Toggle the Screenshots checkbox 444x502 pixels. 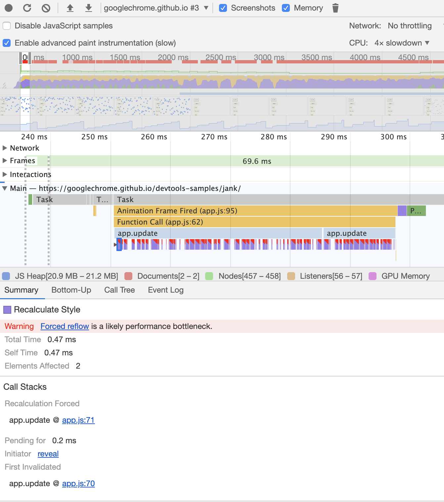pos(223,8)
